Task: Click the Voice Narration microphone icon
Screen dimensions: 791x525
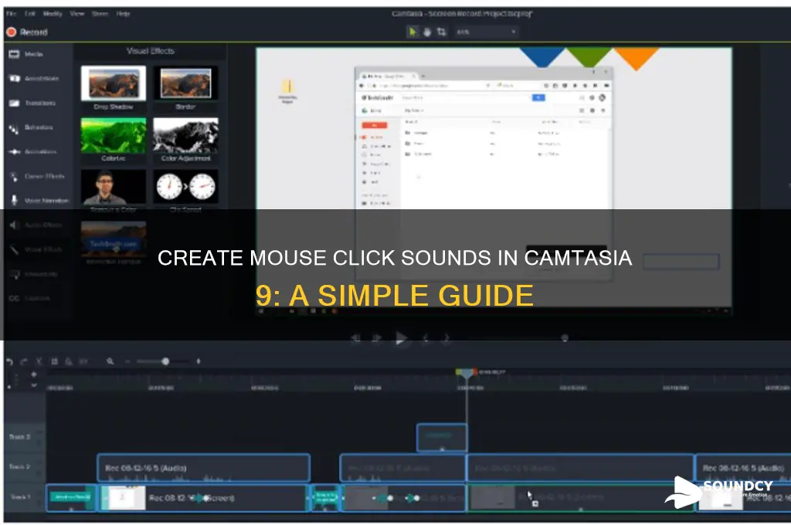Action: click(14, 200)
